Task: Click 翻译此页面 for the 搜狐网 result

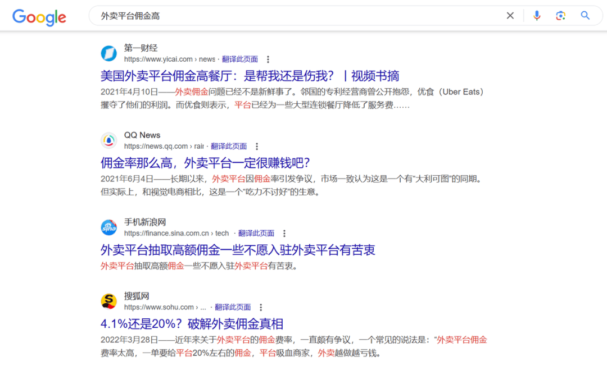Action: click(x=233, y=308)
